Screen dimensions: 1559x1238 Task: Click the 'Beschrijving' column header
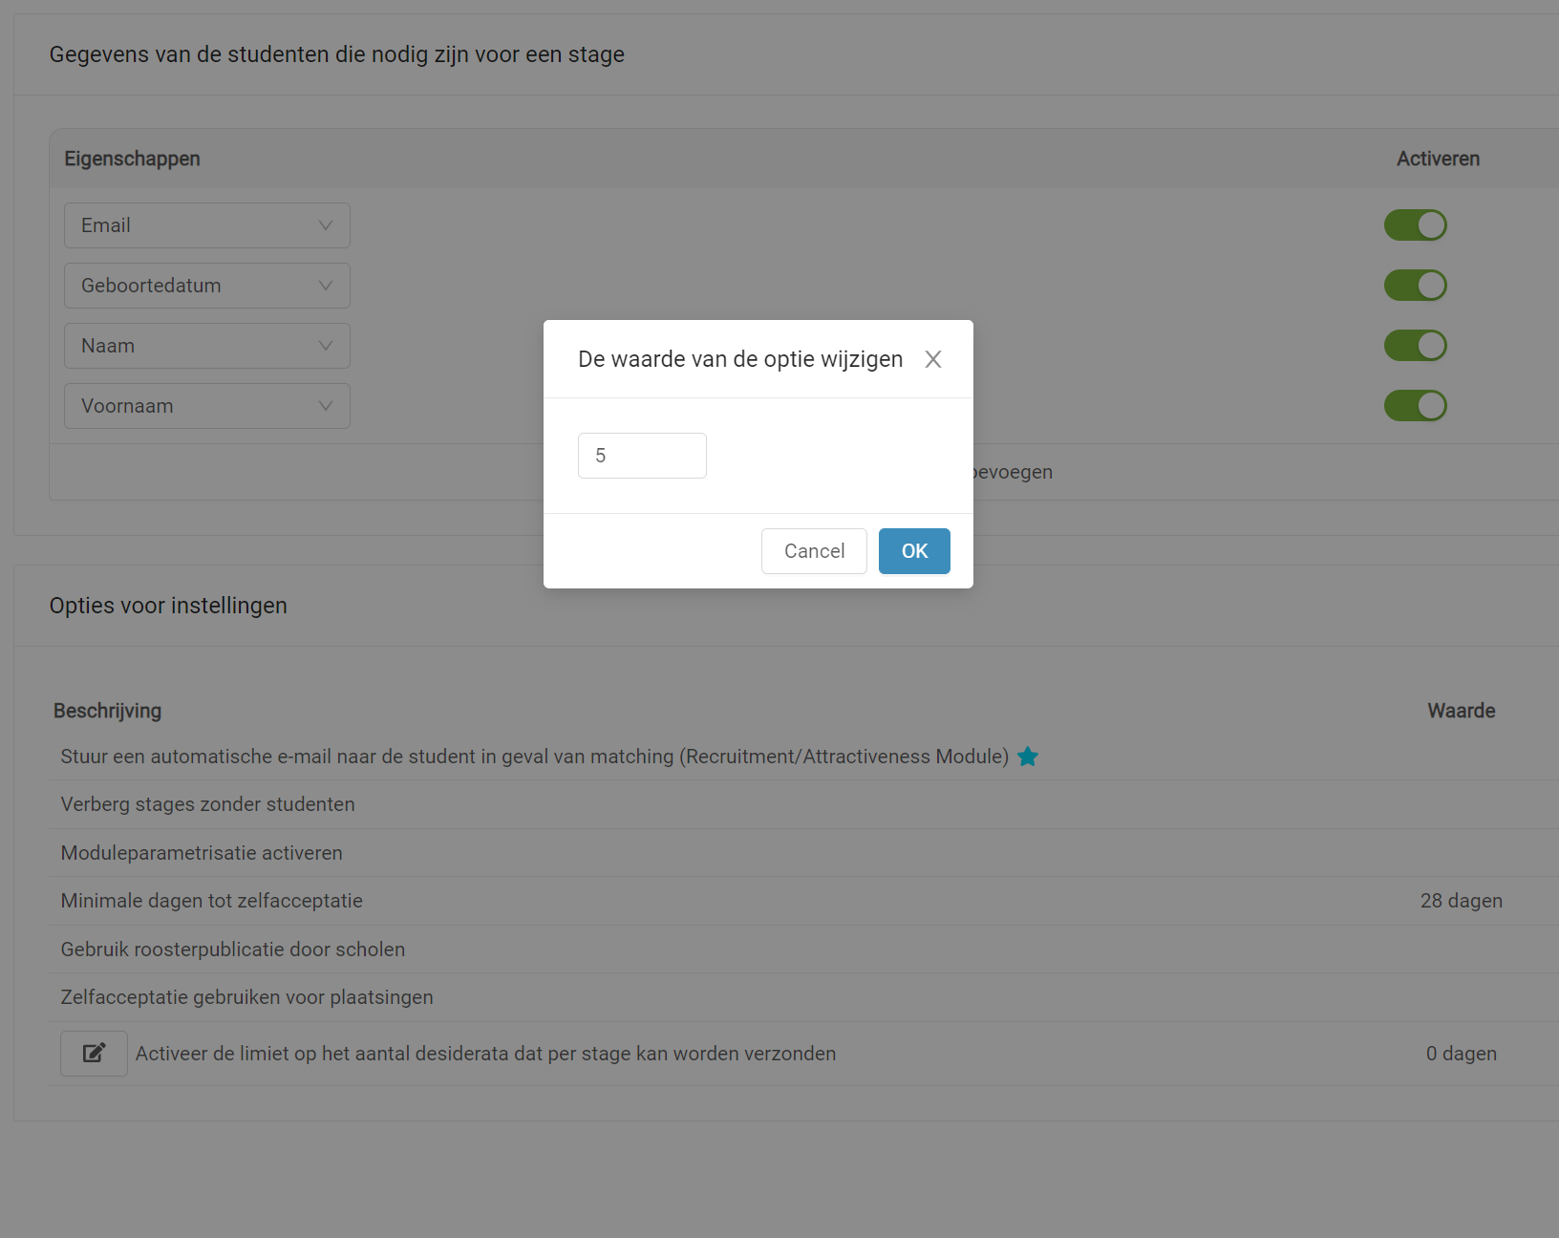pyautogui.click(x=107, y=711)
